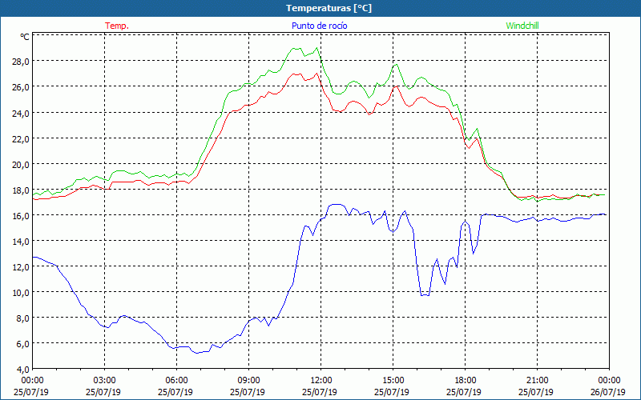The height and width of the screenshot is (400, 641).
Task: Click the 6,0 y-axis value
Action: pos(23,344)
